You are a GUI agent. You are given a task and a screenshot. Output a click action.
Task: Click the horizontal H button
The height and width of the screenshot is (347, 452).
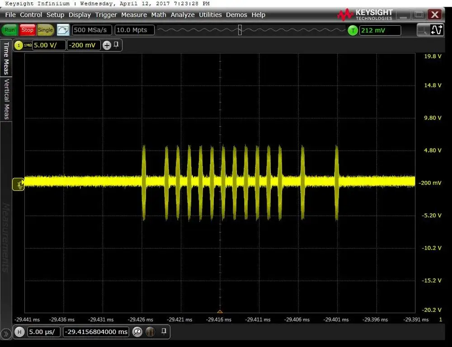tap(19, 332)
